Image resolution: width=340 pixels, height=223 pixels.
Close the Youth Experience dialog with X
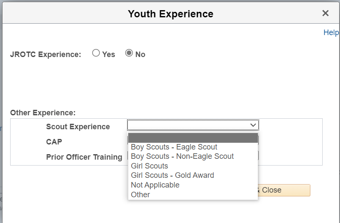[325, 13]
